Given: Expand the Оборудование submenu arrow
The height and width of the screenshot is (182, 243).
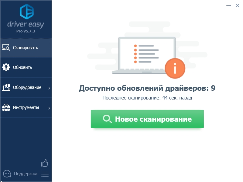Looking at the screenshot, I should click(x=49, y=88).
